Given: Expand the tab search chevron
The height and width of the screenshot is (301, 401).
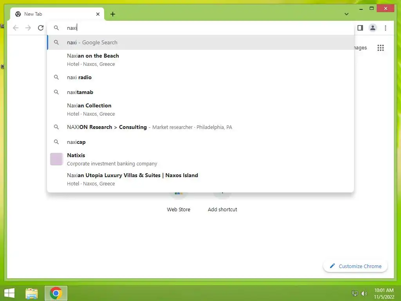Looking at the screenshot, I should pyautogui.click(x=347, y=14).
